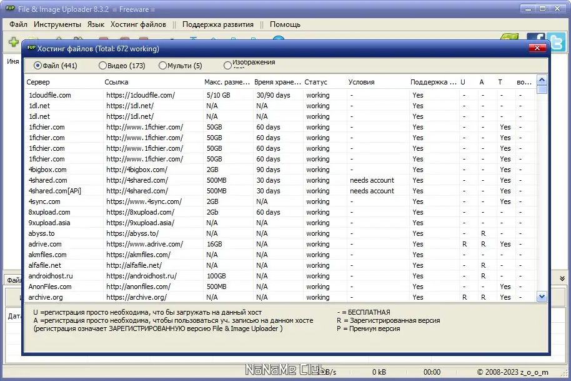
Task: Click the https://archive.org/ link cell
Action: click(x=137, y=297)
